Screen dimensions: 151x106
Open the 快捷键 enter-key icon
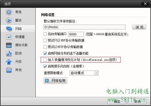click(9, 37)
